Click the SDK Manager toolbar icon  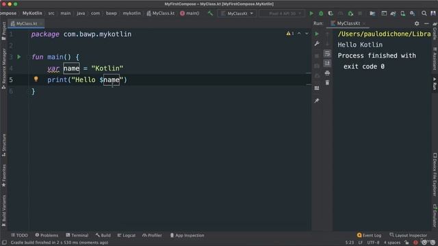pos(412,14)
